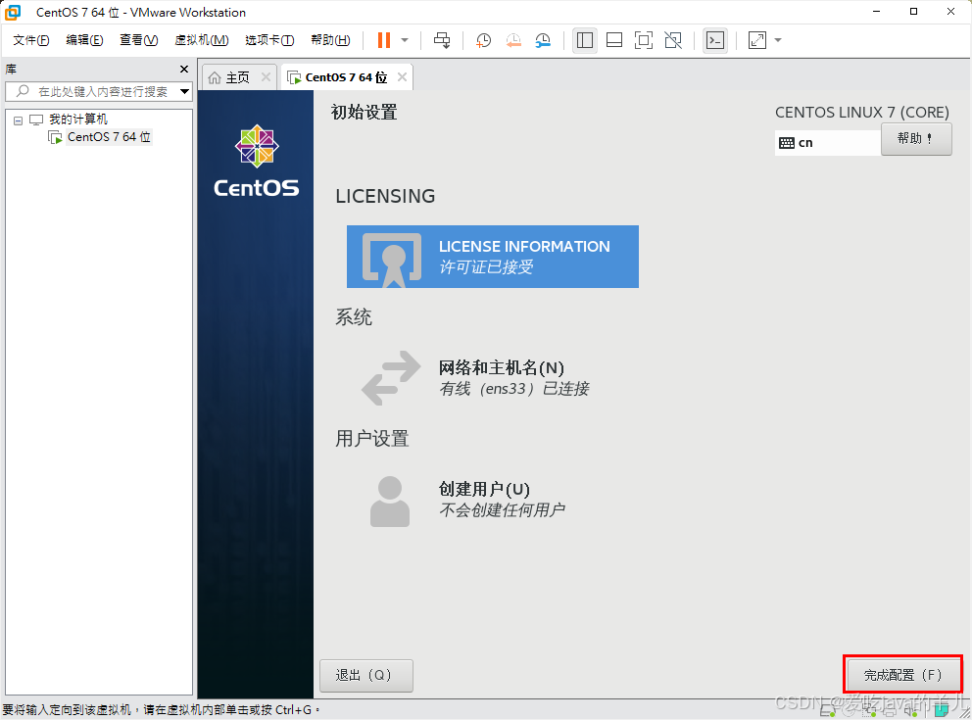Close the library panel

point(184,70)
